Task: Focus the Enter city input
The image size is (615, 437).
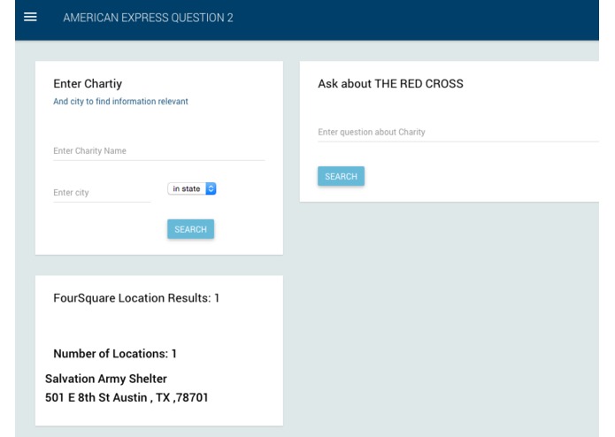Action: tap(102, 193)
